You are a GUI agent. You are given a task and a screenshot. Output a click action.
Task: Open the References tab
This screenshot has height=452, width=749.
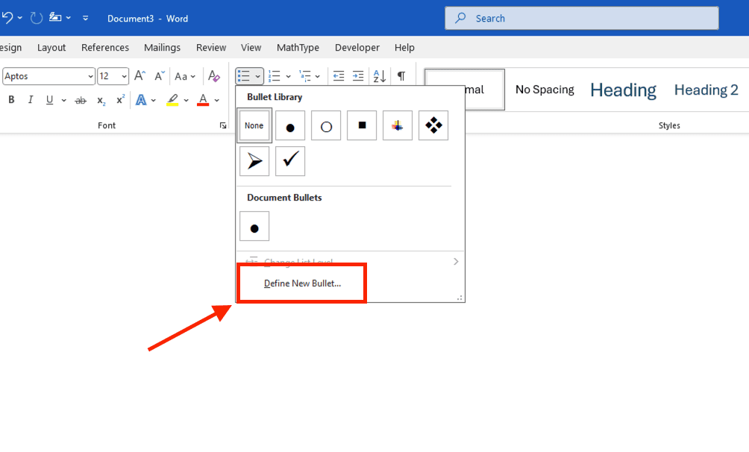click(105, 47)
